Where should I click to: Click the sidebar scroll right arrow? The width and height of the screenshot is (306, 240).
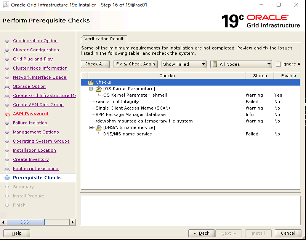[73, 222]
